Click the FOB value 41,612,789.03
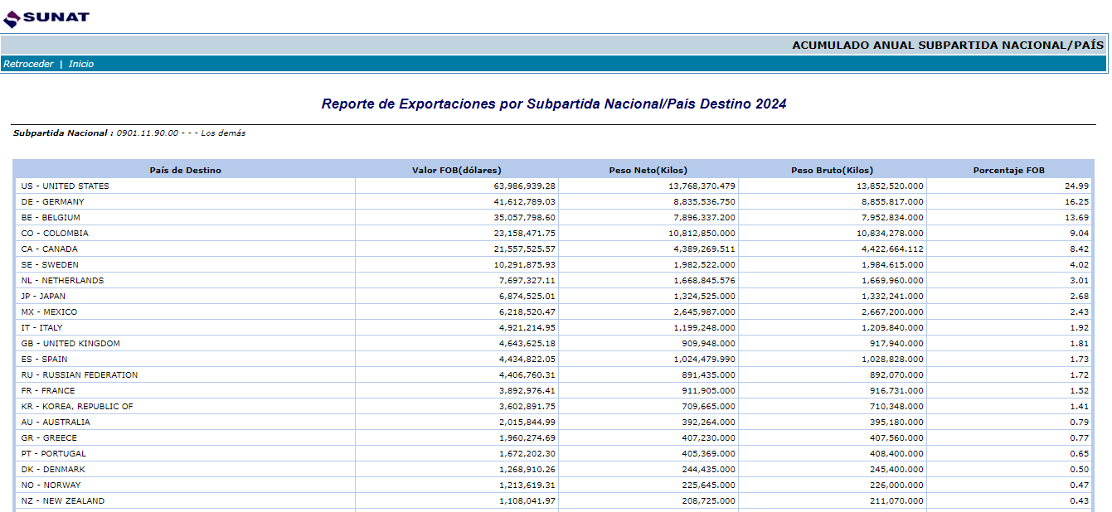The height and width of the screenshot is (512, 1112). click(x=524, y=202)
